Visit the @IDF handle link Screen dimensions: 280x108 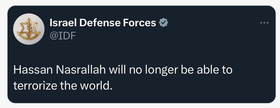(x=63, y=36)
